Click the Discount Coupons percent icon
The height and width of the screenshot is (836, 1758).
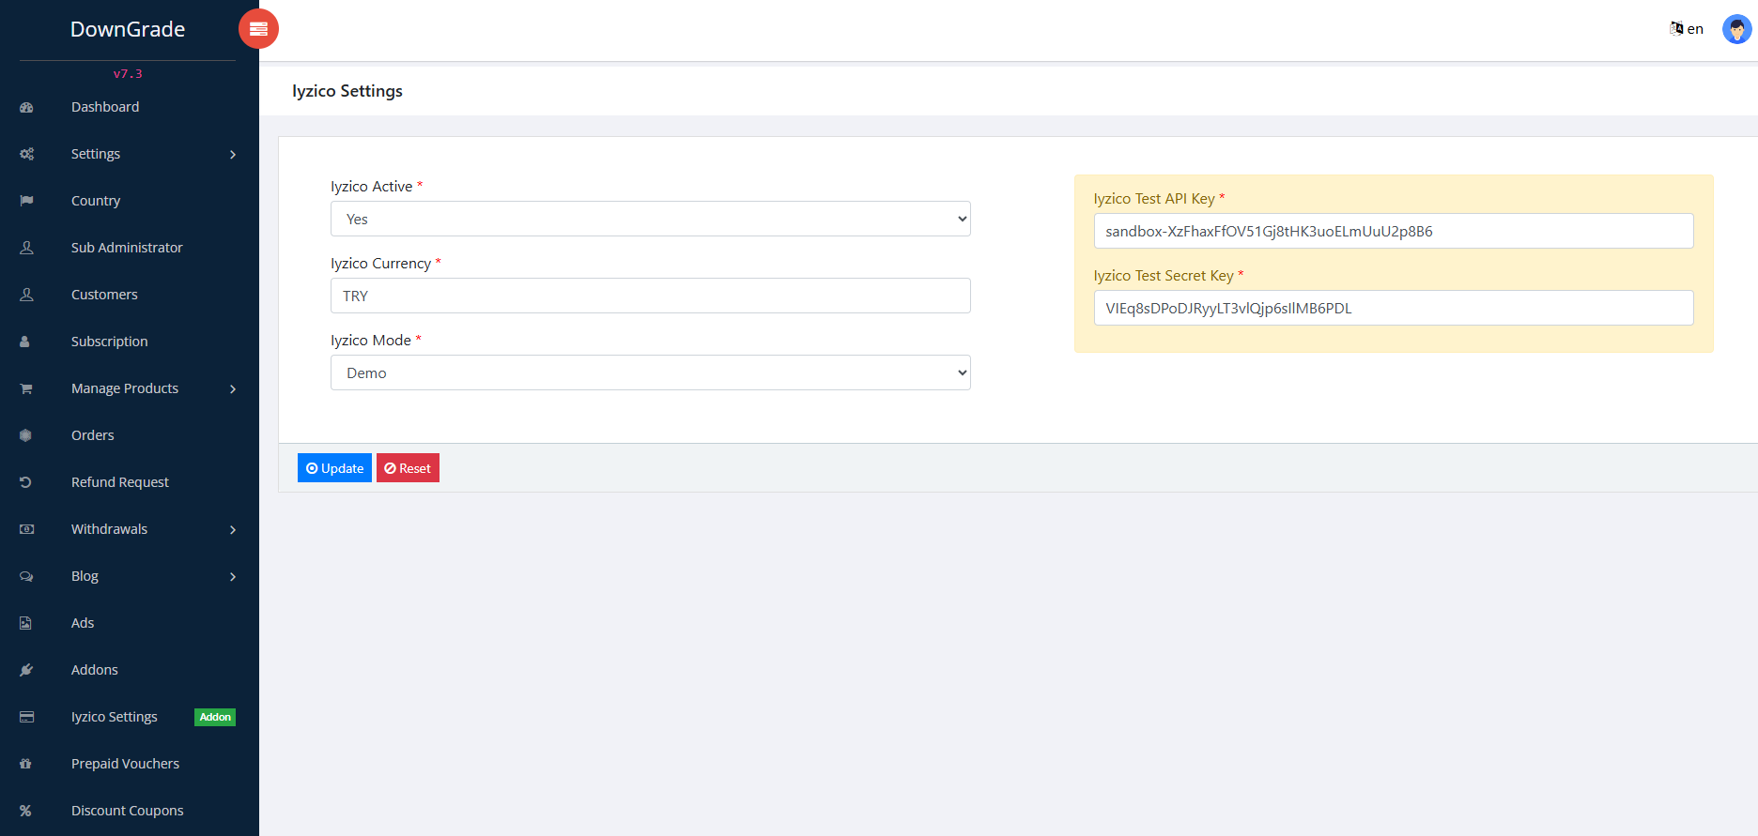coord(26,811)
